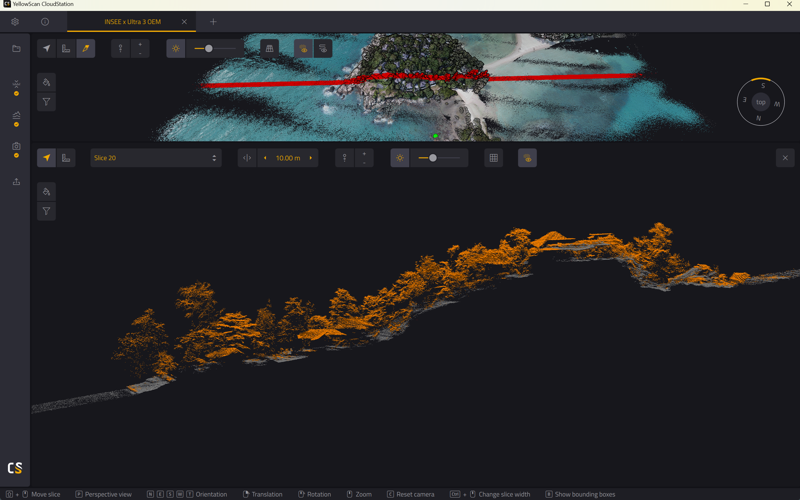
Task: Open the point filter funnel in slice view
Action: pos(46,211)
